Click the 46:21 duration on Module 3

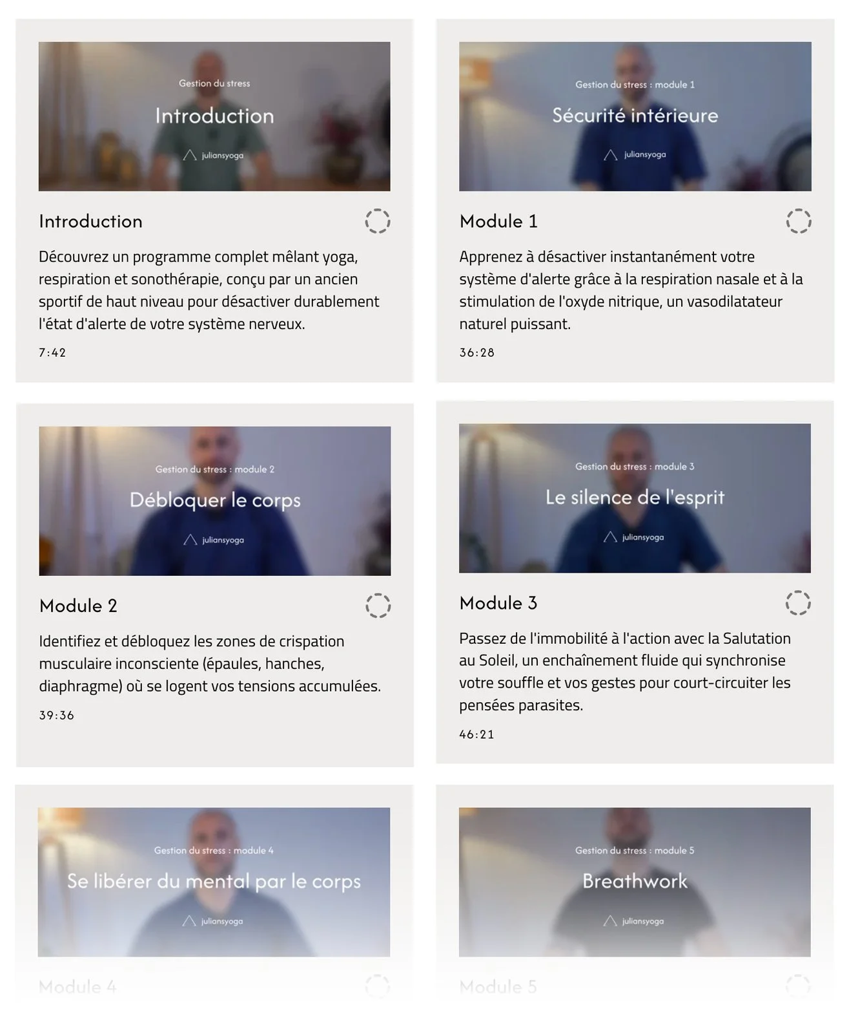[x=476, y=734]
